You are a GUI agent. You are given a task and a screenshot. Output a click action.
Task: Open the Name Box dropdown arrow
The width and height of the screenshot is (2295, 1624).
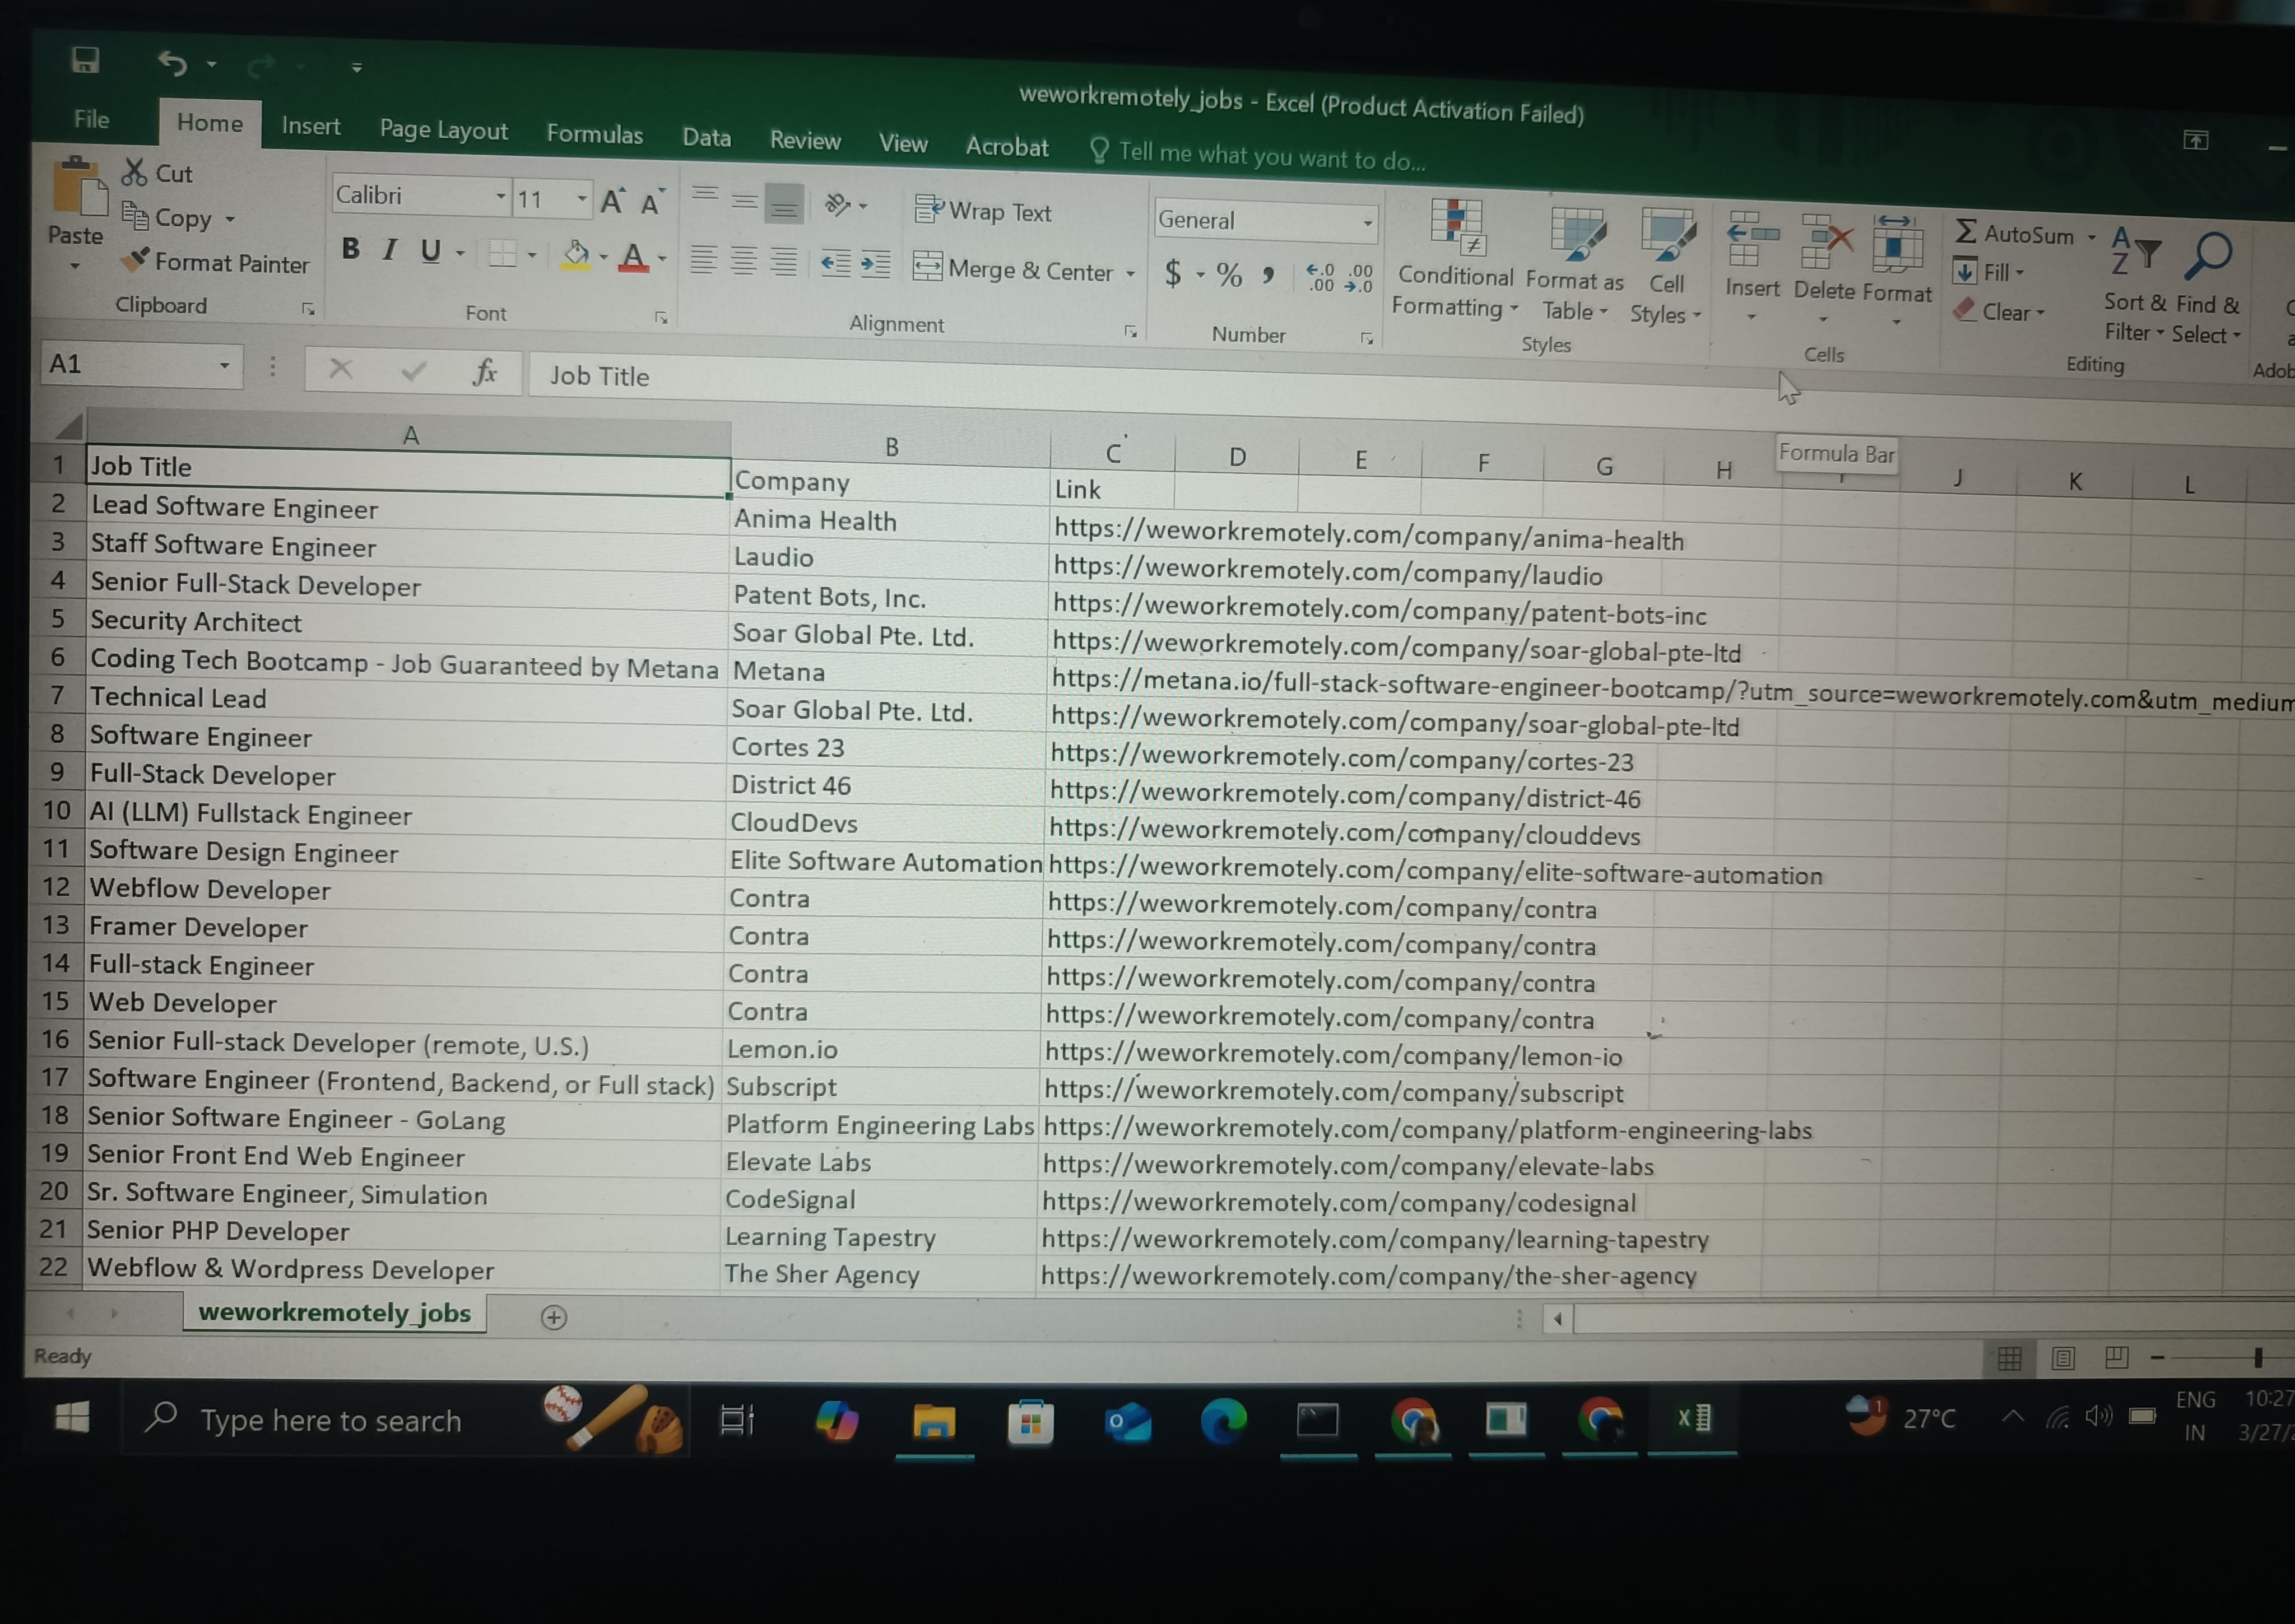[224, 365]
